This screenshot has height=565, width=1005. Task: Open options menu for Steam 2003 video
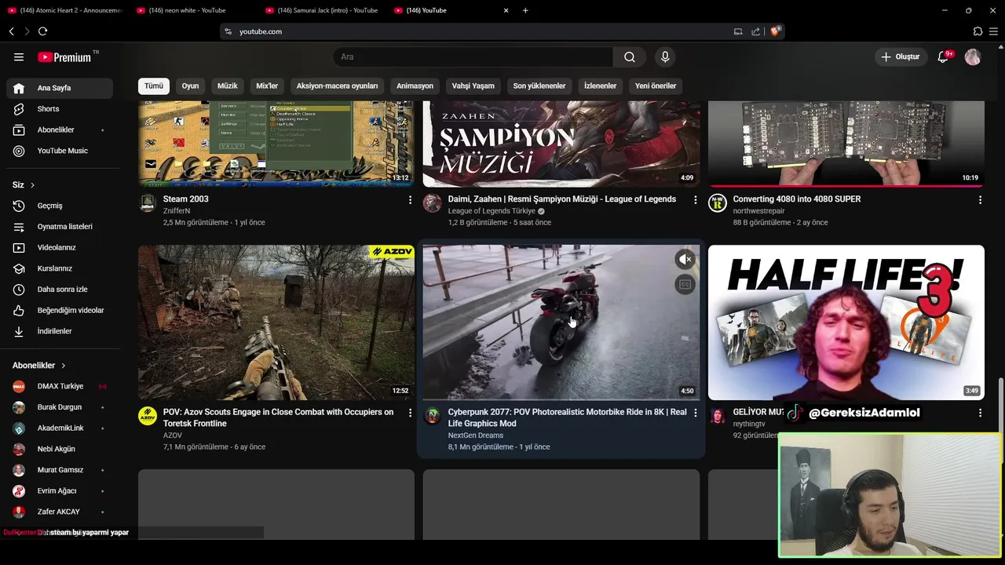(x=410, y=200)
